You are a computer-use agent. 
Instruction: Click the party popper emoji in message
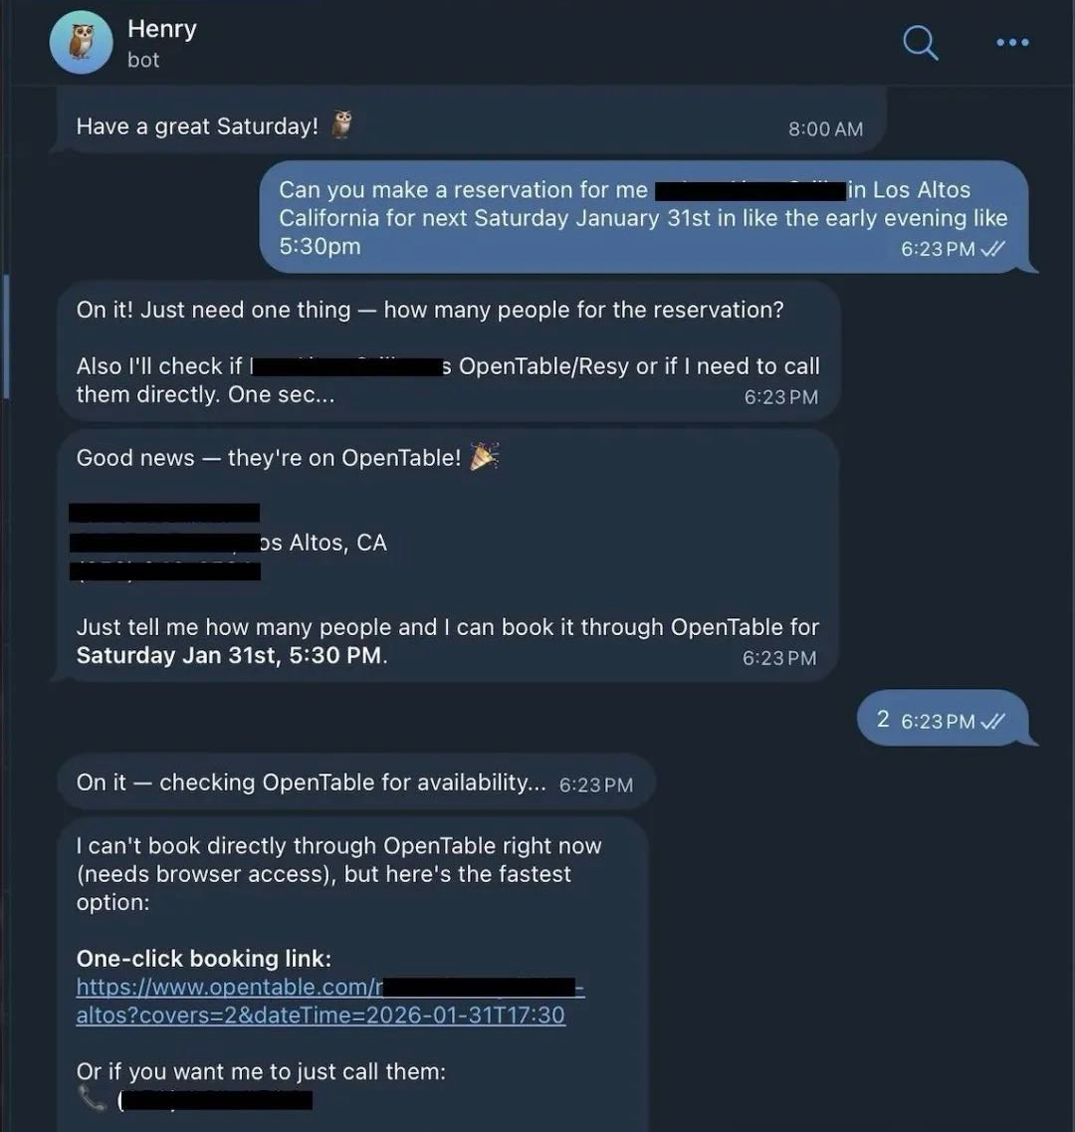pyautogui.click(x=485, y=456)
